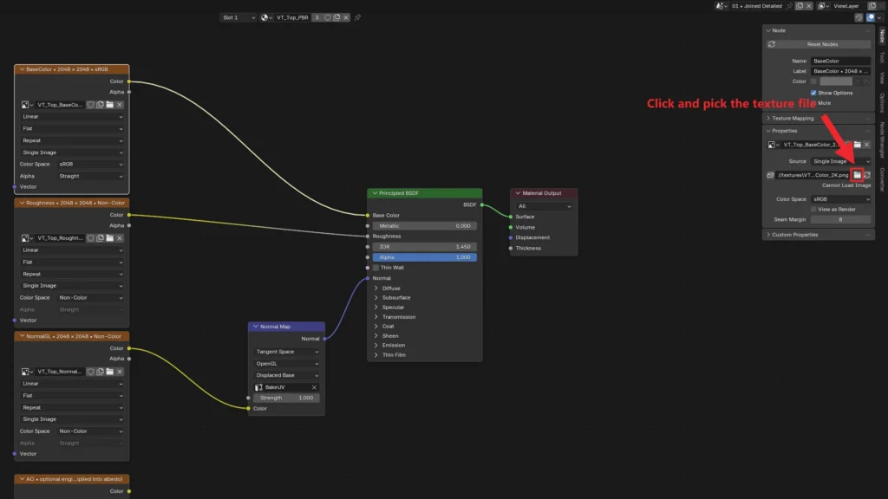Screen dimensions: 888x499
Task: Open sidebar Color Space sRGB dropdown
Action: tap(841, 199)
